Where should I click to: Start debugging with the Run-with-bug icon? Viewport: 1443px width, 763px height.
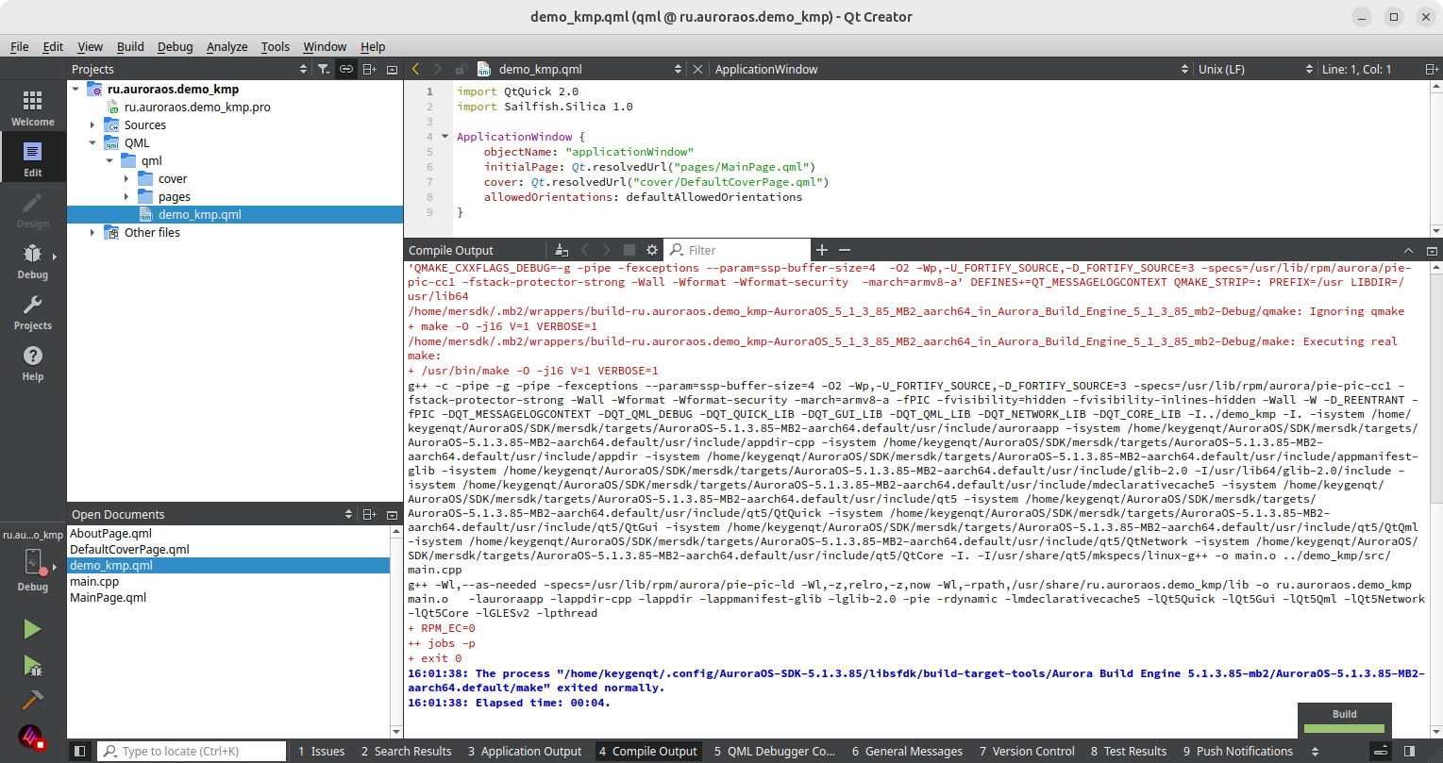click(x=32, y=666)
